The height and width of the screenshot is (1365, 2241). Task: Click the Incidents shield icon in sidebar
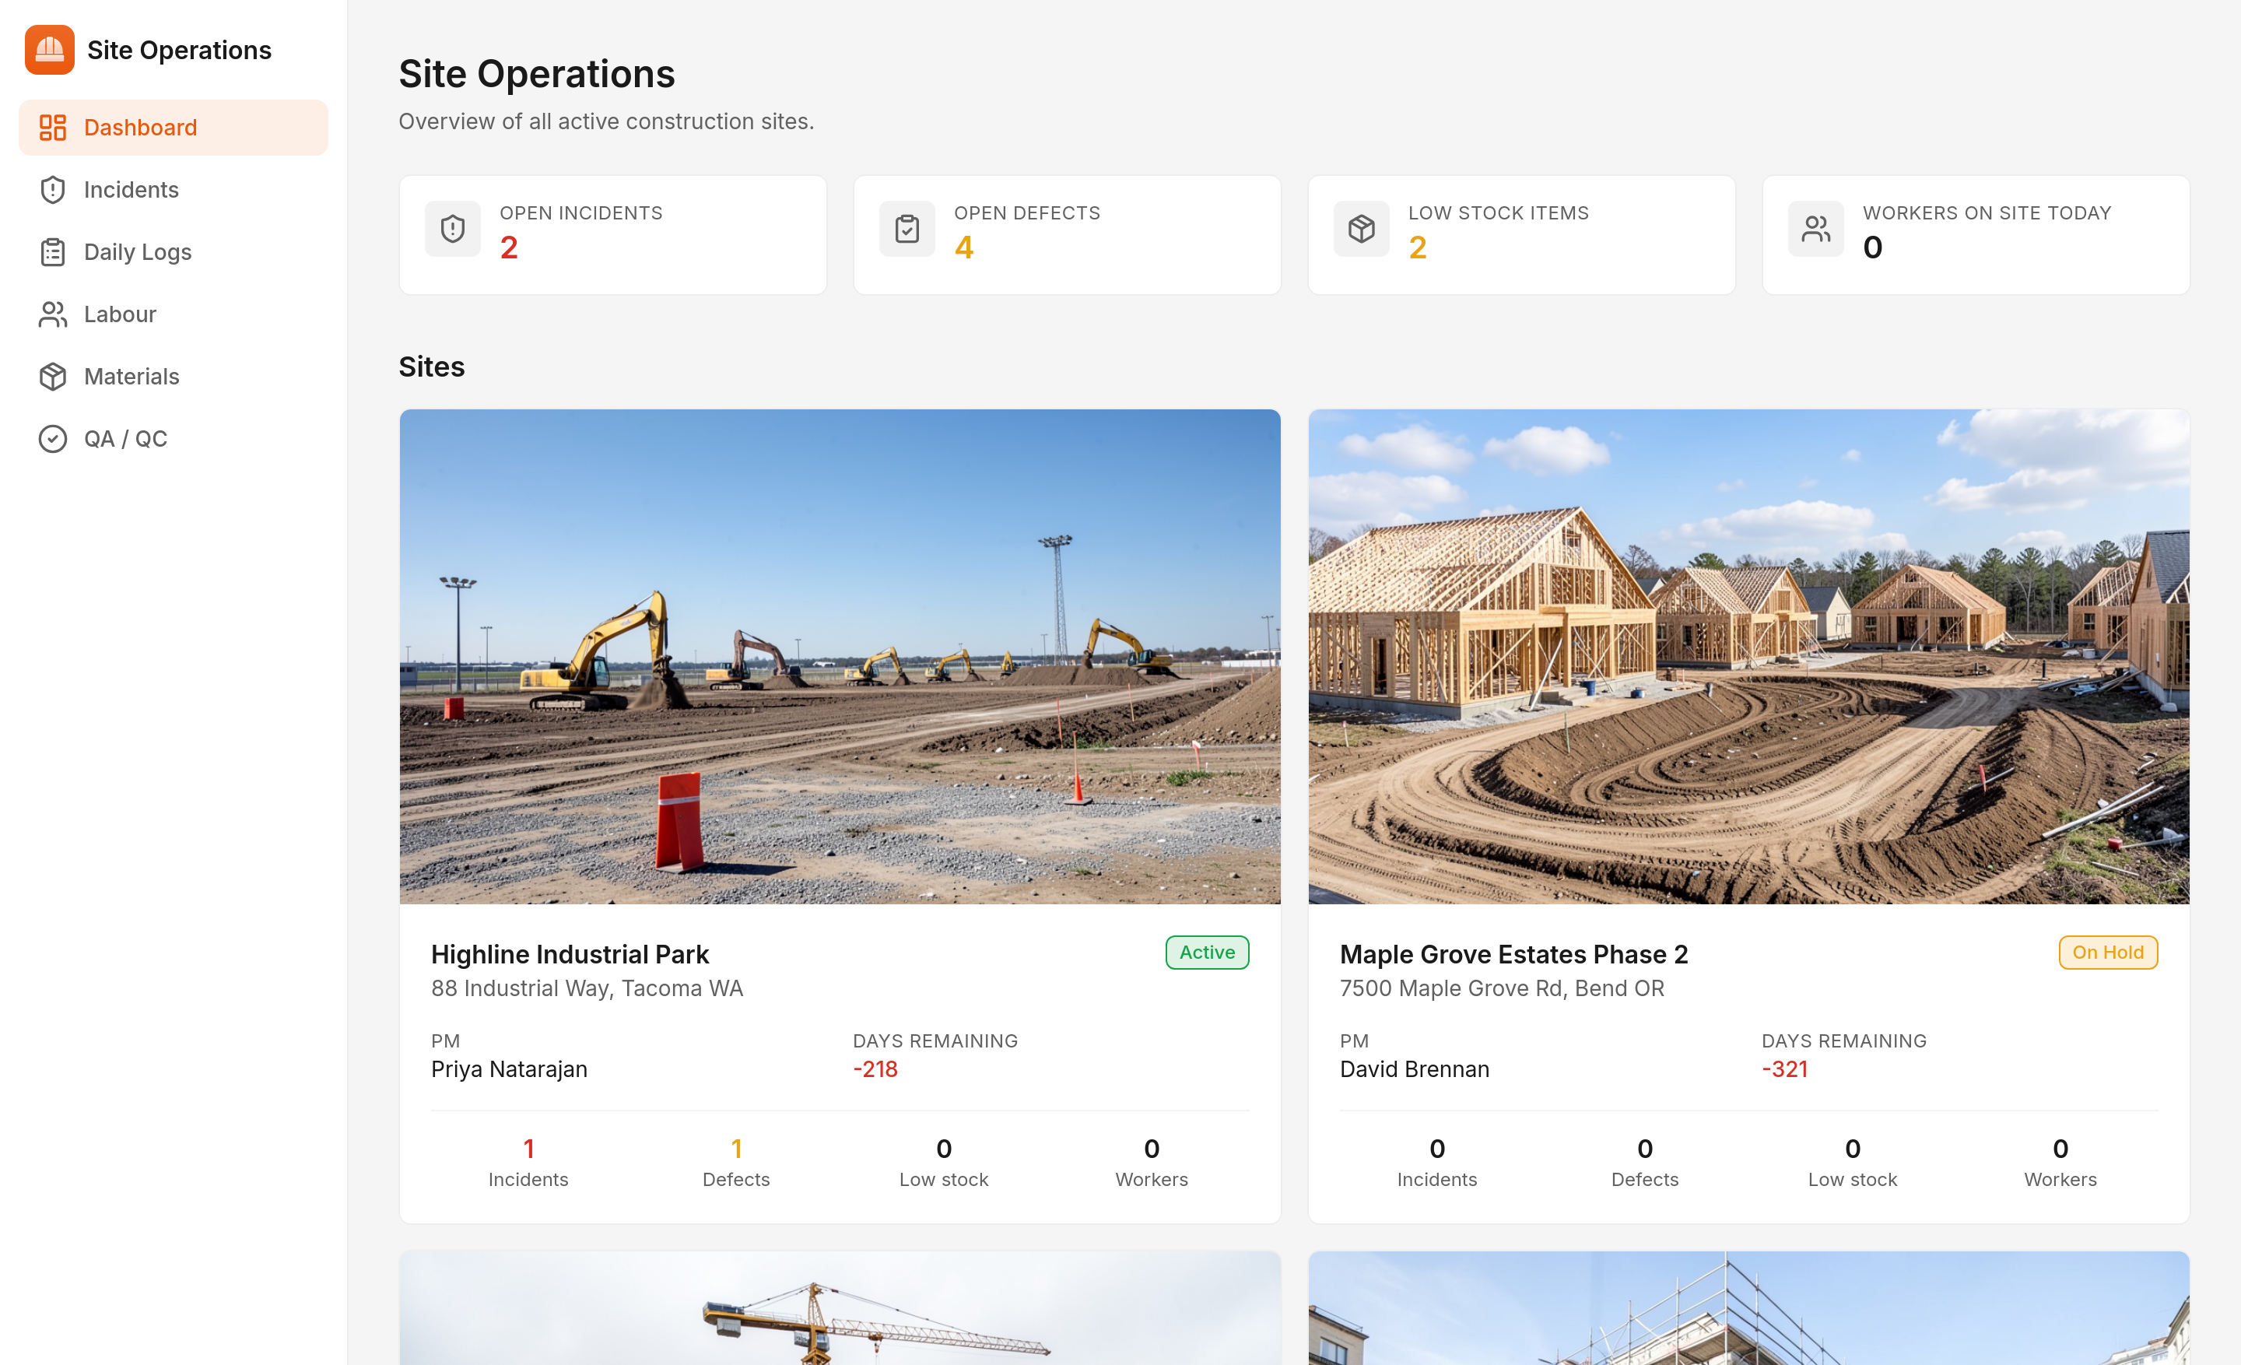53,190
